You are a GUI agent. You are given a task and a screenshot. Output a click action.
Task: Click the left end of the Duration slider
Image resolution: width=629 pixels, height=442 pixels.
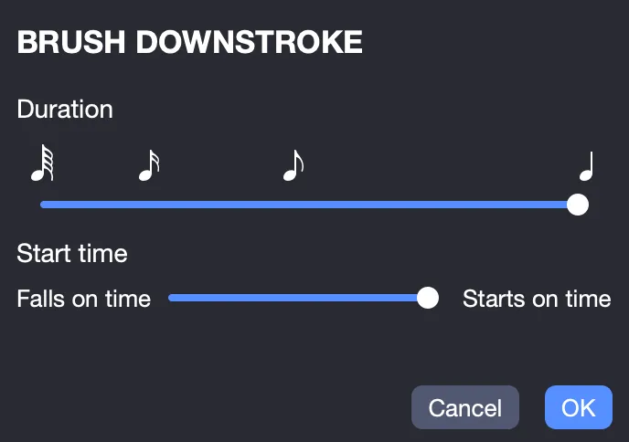pos(43,205)
